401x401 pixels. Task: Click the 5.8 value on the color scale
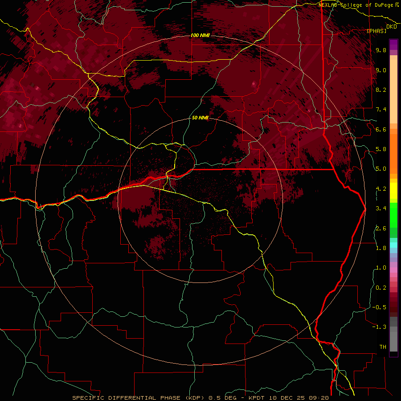point(381,149)
